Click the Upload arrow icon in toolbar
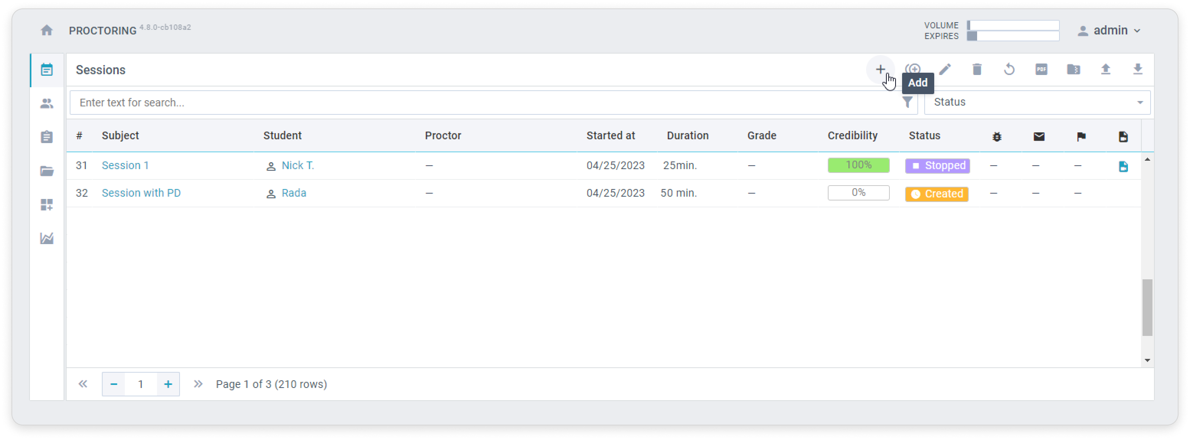1190x440 pixels. (x=1105, y=69)
